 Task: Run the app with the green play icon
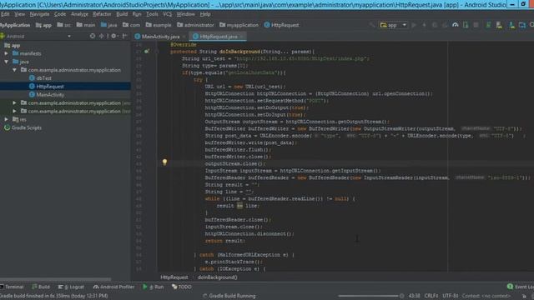click(414, 25)
